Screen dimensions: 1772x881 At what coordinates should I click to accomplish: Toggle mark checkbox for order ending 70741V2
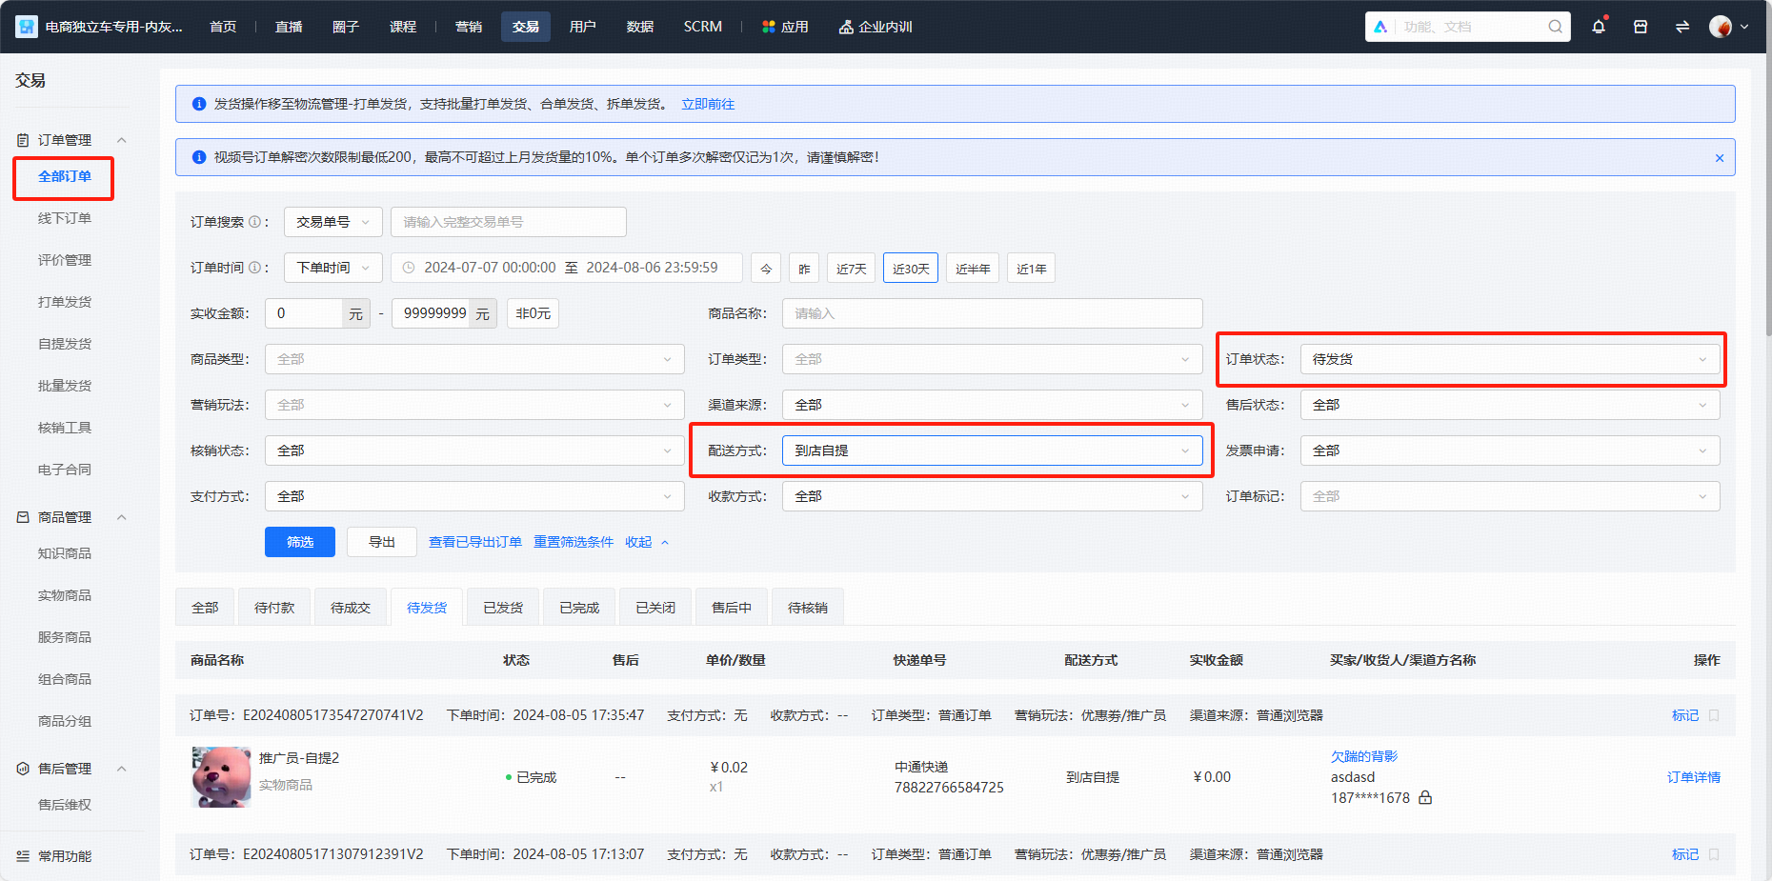[1714, 715]
